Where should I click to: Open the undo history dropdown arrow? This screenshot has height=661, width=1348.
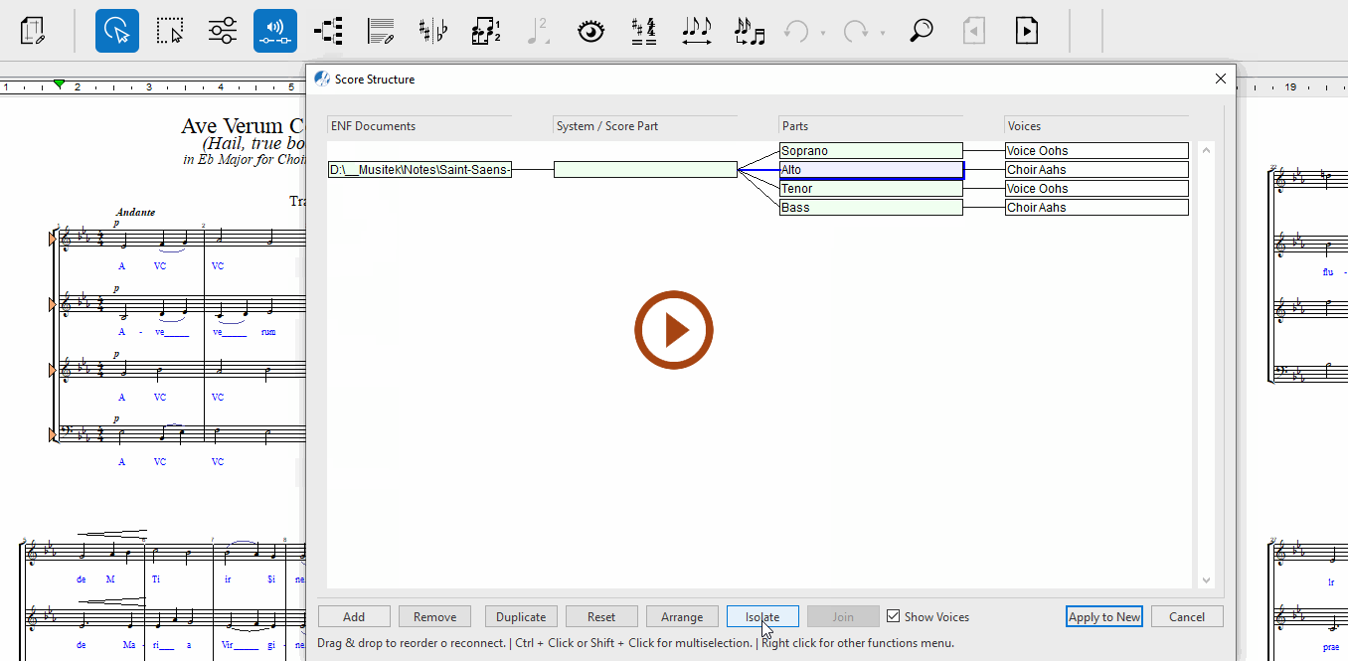(x=823, y=34)
